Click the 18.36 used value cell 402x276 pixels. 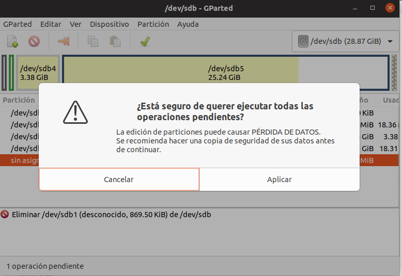coord(388,125)
